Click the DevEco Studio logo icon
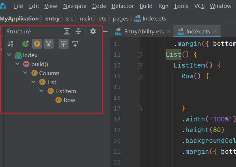Viewport: 236px width, 167px height. tap(3, 6)
